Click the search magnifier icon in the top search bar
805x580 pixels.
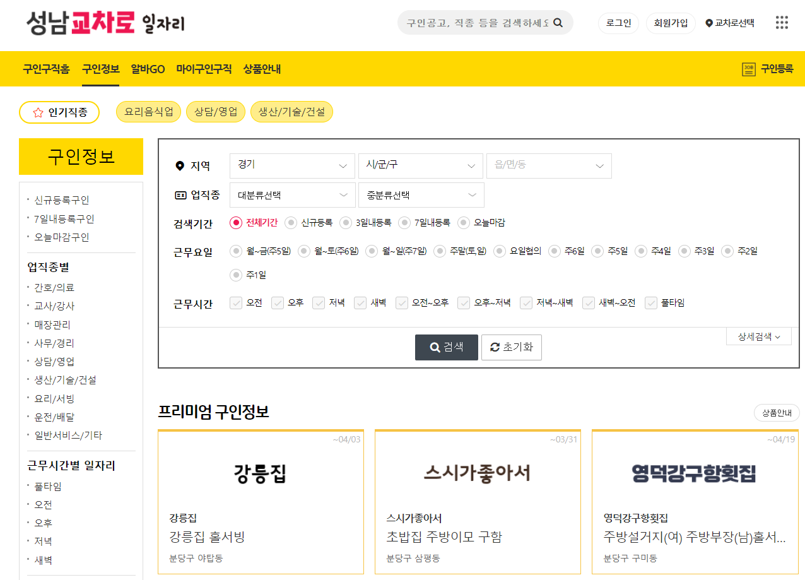pyautogui.click(x=558, y=22)
